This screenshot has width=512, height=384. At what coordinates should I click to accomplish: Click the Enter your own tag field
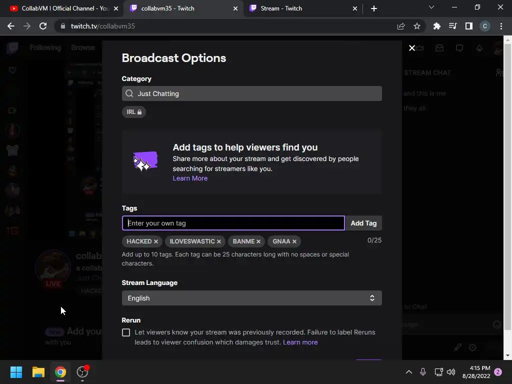233,223
